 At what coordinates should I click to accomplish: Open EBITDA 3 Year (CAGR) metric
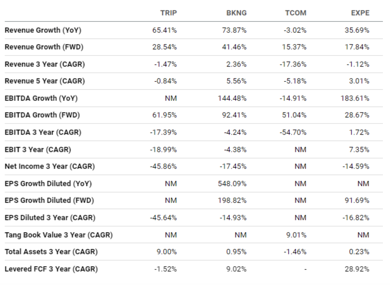[x=43, y=132]
